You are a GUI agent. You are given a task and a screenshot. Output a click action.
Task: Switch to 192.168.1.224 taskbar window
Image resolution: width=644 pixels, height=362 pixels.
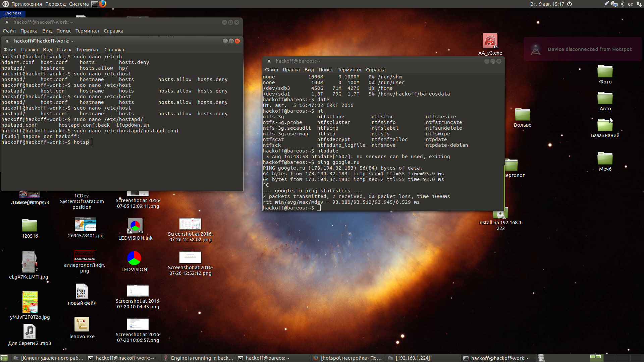point(413,358)
